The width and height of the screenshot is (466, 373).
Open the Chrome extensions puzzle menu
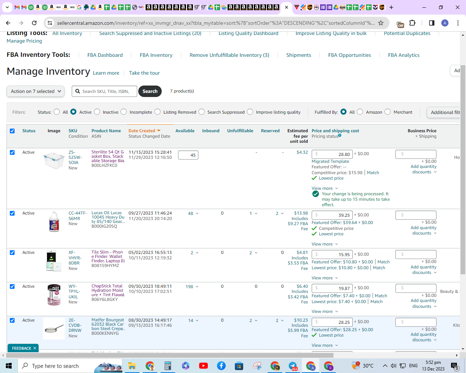(412, 23)
